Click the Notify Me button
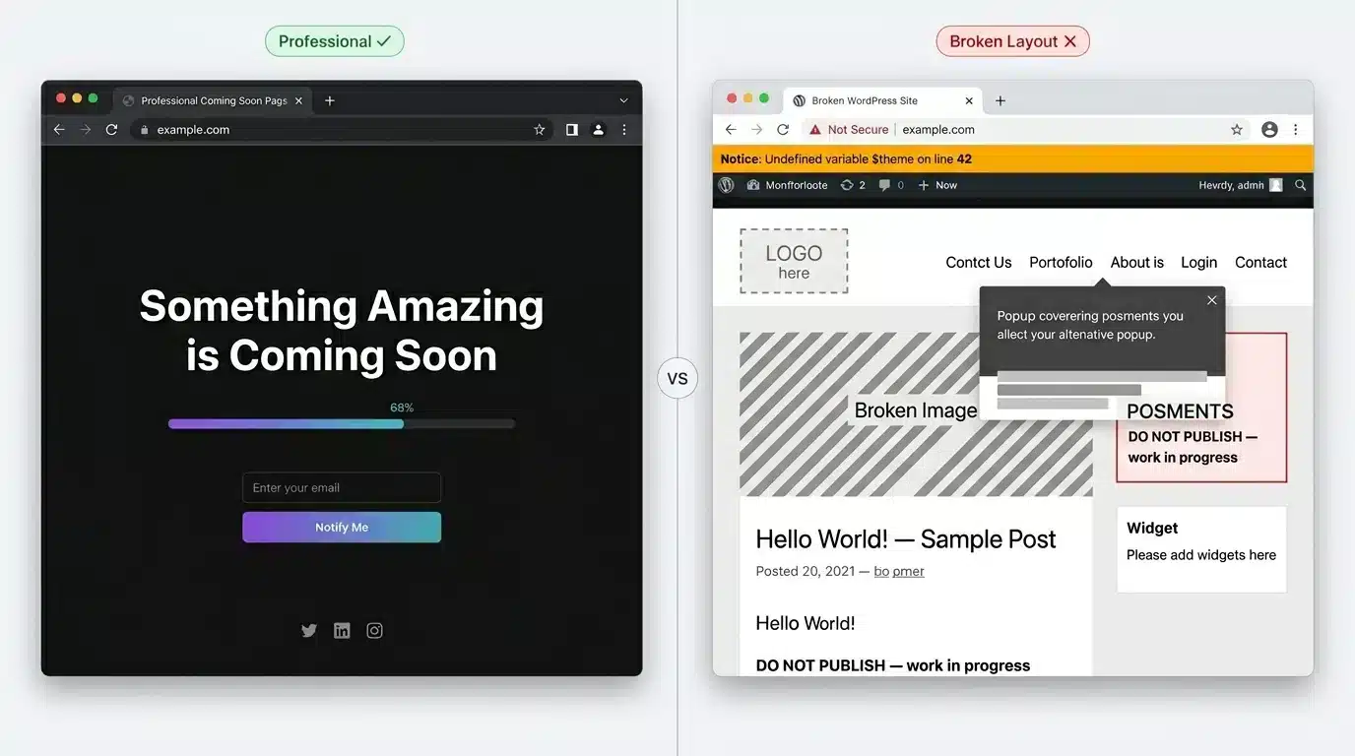This screenshot has height=756, width=1355. pyautogui.click(x=342, y=527)
